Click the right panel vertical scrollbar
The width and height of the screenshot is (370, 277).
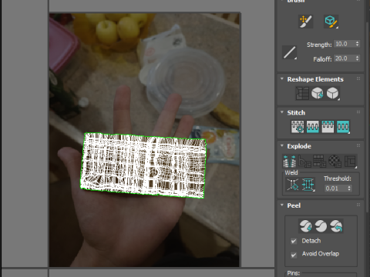[x=367, y=118]
